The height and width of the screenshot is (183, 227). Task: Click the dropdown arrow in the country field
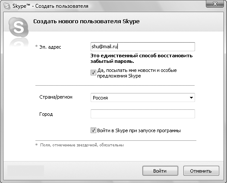point(191,98)
